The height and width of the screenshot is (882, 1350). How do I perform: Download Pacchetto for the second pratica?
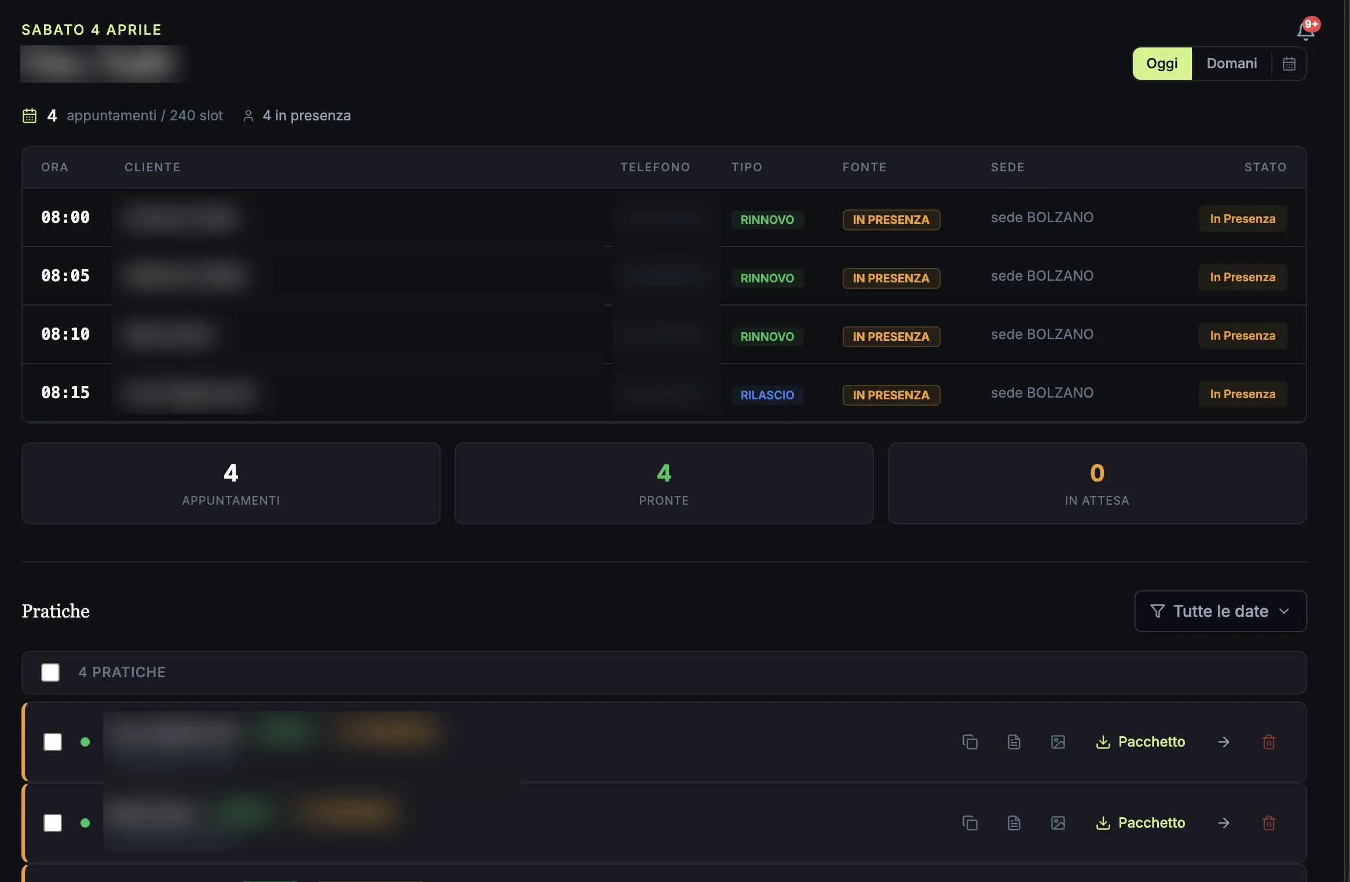(1140, 823)
